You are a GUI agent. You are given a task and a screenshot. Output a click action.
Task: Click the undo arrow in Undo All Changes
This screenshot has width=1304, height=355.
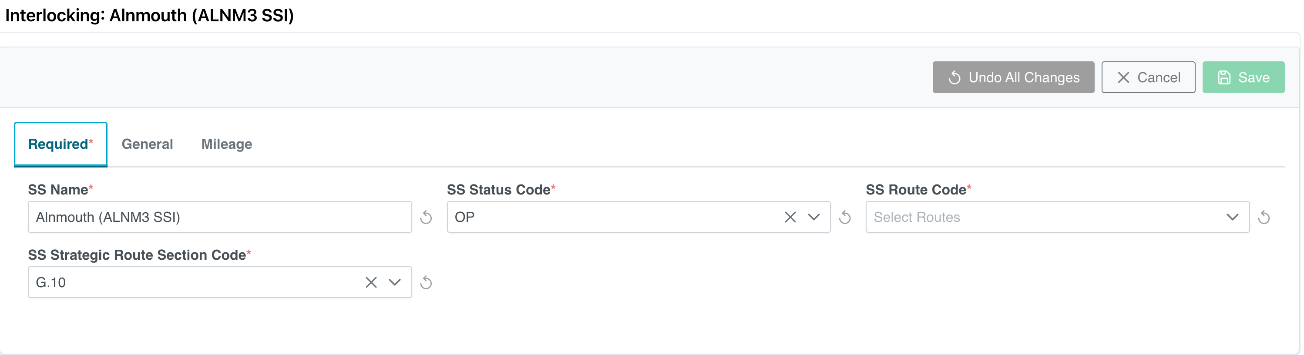click(954, 78)
